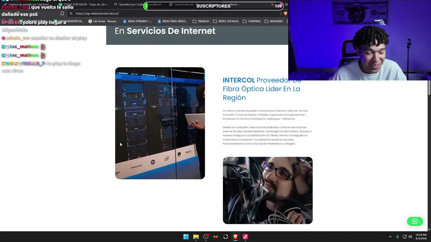
Task: Open the orange arrows app in the taskbar
Action: click(x=216, y=237)
